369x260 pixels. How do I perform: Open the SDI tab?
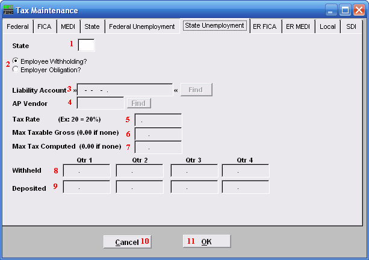[x=350, y=27]
